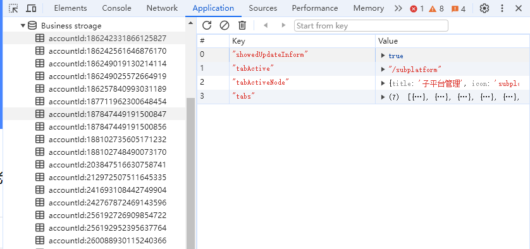The image size is (530, 249).
Task: Click the sidebar scrollbar up arrow
Action: pos(190,23)
